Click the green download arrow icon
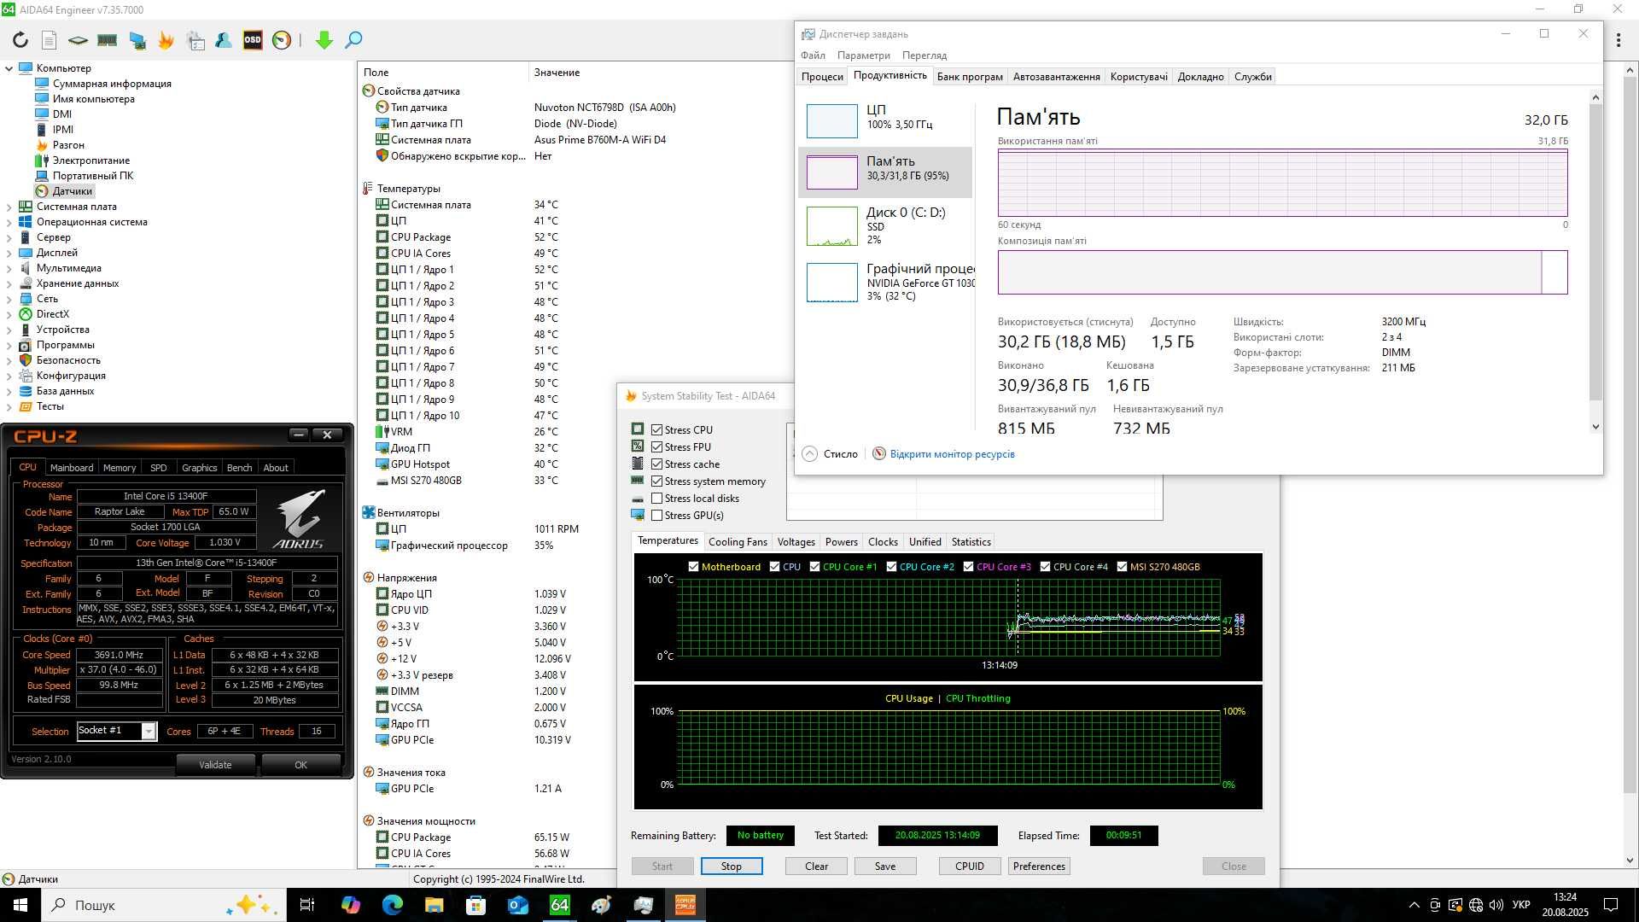This screenshot has width=1639, height=922. tap(324, 40)
